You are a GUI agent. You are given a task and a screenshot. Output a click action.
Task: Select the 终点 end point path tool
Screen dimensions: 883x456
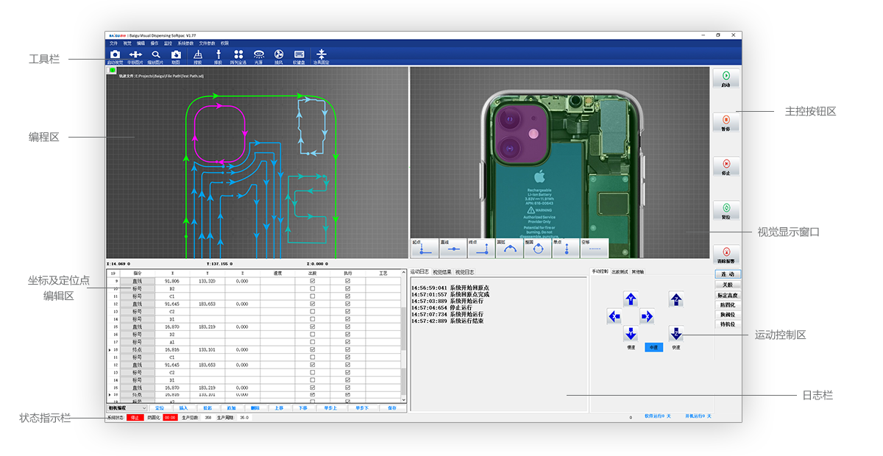480,248
